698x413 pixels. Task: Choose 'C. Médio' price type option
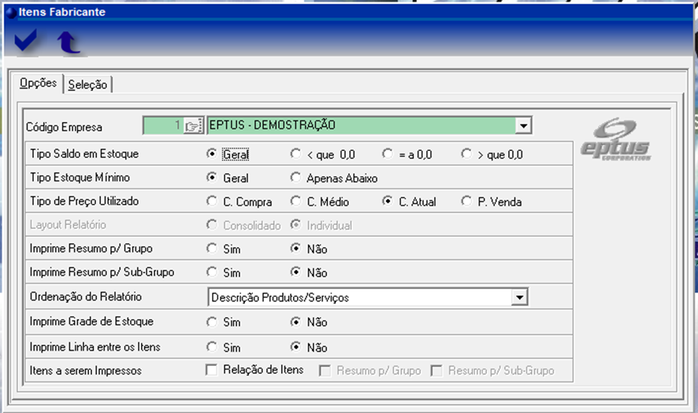click(295, 201)
